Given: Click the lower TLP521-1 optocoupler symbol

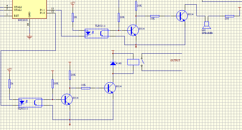Looking at the screenshot, I should [x=30, y=103].
